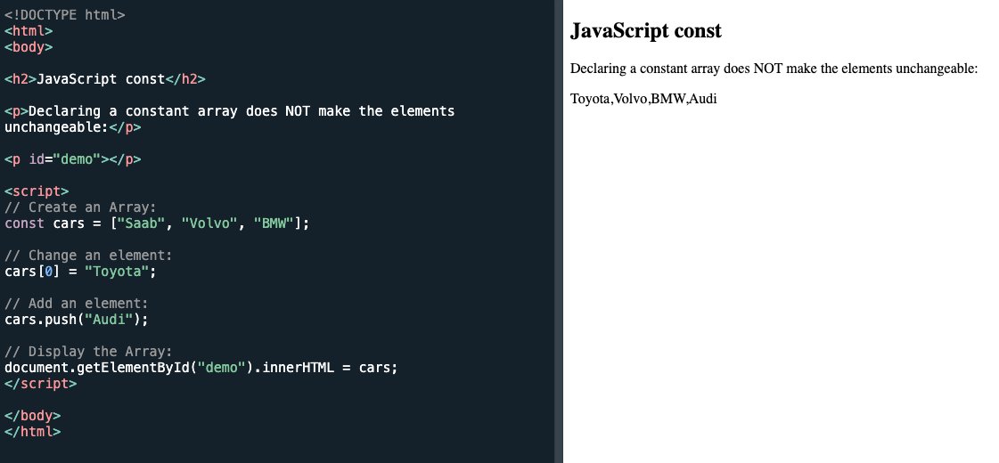The height and width of the screenshot is (463, 999).
Task: Click the 'Toyota,Volvo,BMW,Audi' output text
Action: pyautogui.click(x=643, y=99)
